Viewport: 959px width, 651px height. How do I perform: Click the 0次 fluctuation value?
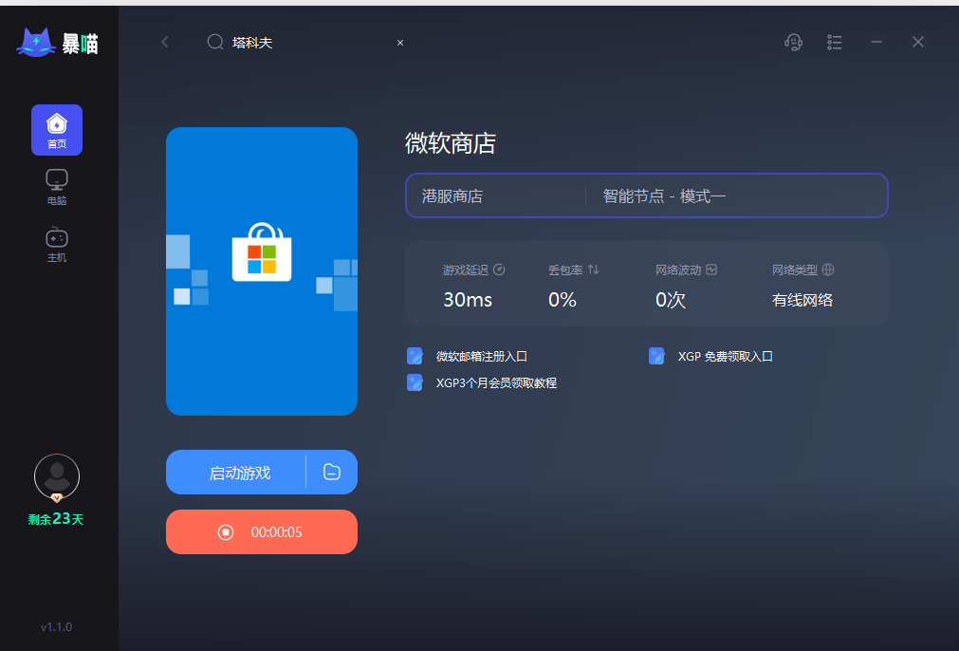tap(671, 300)
